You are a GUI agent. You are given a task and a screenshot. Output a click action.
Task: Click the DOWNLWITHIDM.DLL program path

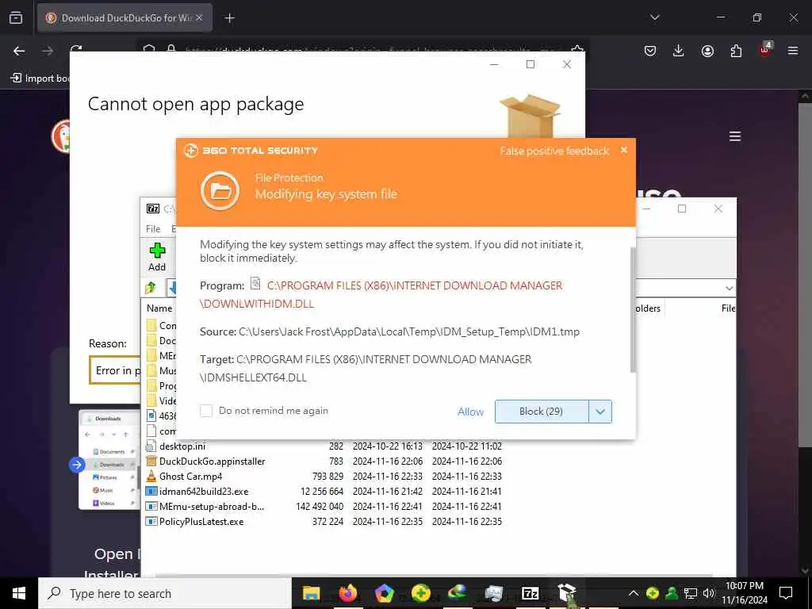(381, 295)
